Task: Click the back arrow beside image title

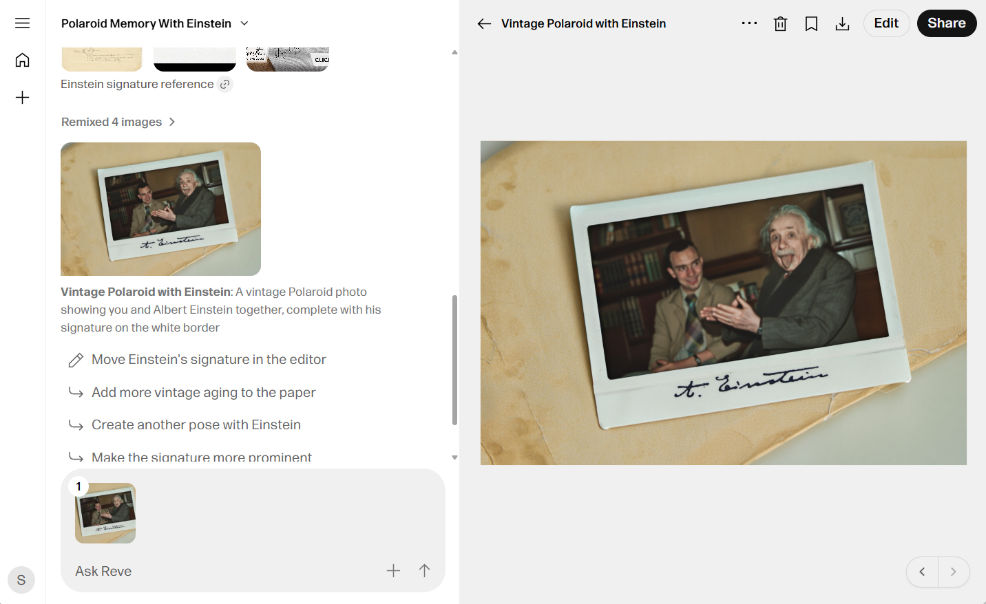Action: (484, 24)
